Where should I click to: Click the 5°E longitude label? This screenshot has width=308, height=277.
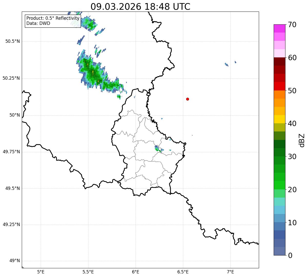(x=41, y=272)
